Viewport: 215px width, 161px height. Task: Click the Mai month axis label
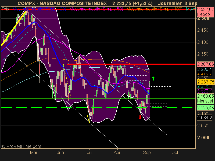(33, 152)
